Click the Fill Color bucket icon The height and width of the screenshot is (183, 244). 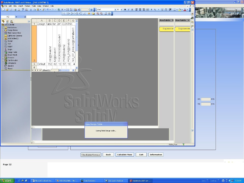(x=180, y=10)
